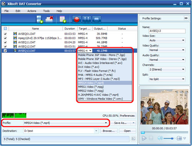This screenshot has width=192, height=146.
Task: Click the Open destination button
Action: [127, 131]
